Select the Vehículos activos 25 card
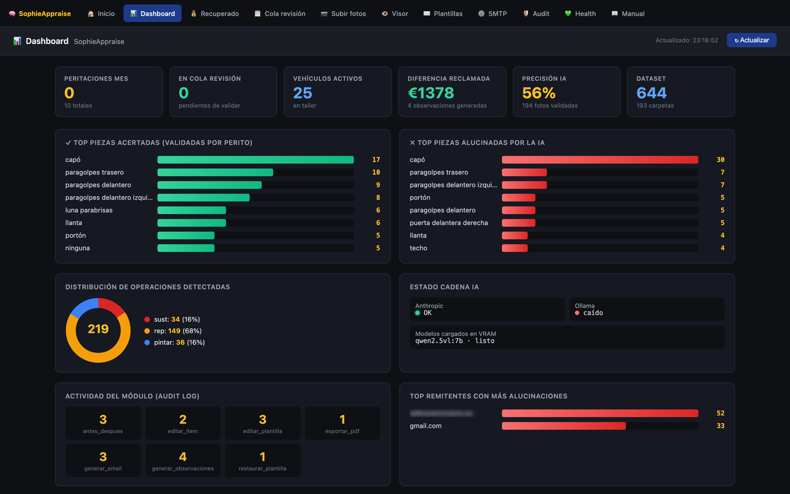The image size is (790, 494). 337,92
